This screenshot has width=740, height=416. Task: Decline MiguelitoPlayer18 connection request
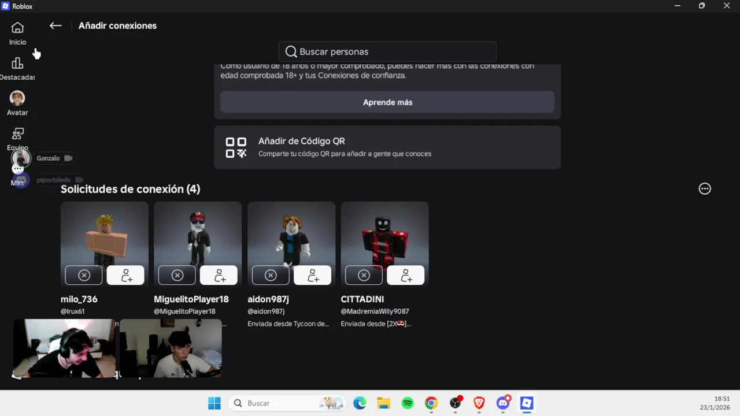[177, 276]
